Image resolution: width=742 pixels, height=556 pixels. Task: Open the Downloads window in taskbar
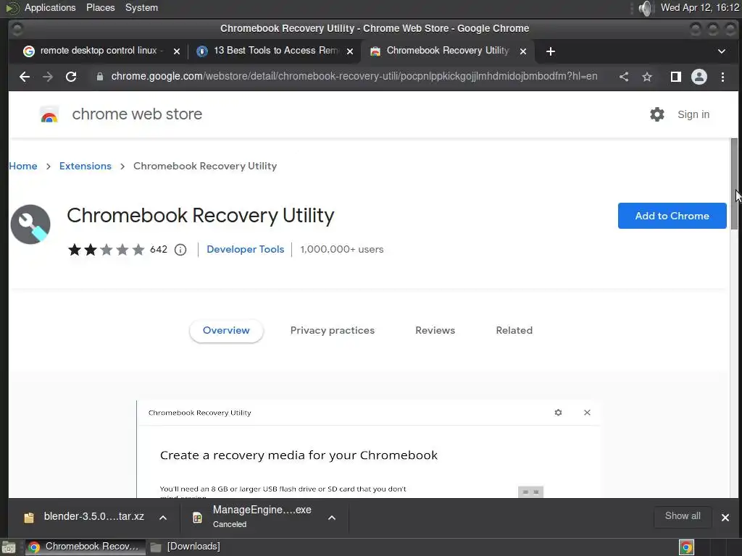185,547
